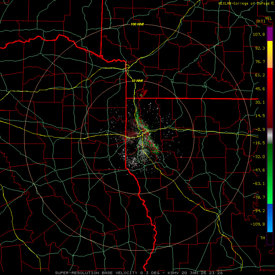Screen dimensions: 275x275
Task: Click the -78.7 scale value
Action: pyautogui.click(x=259, y=197)
